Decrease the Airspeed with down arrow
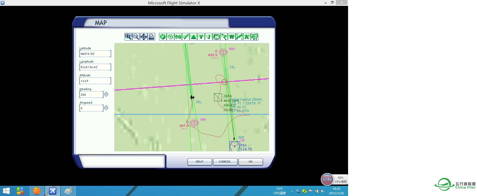477x196 pixels. tap(106, 109)
